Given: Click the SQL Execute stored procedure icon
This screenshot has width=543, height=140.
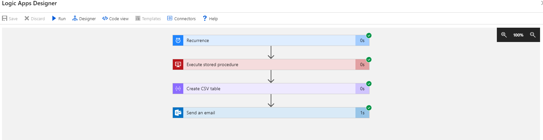Looking at the screenshot, I should coord(178,64).
